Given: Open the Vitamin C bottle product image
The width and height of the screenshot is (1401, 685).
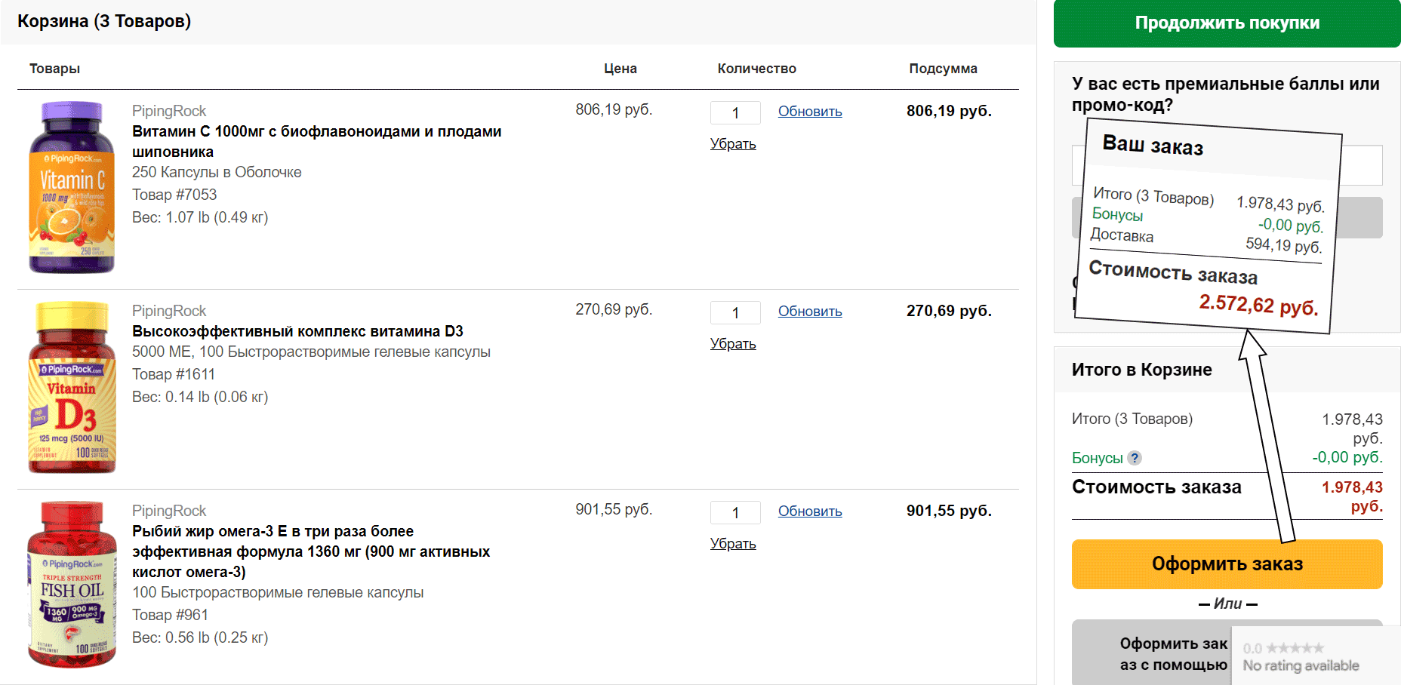Looking at the screenshot, I should coord(72,187).
